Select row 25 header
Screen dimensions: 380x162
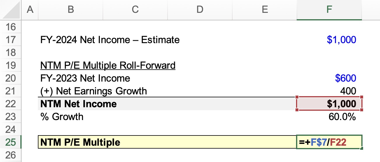pyautogui.click(x=11, y=142)
